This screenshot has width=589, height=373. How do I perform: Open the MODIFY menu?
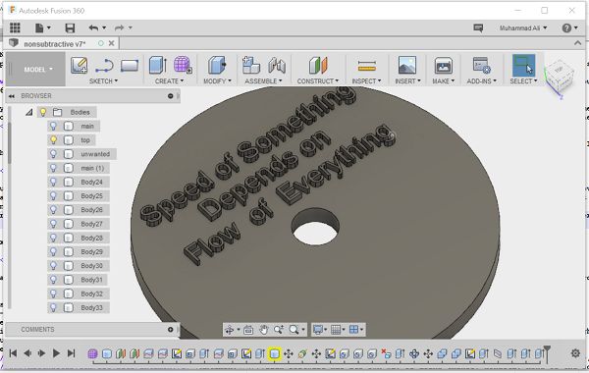[217, 81]
